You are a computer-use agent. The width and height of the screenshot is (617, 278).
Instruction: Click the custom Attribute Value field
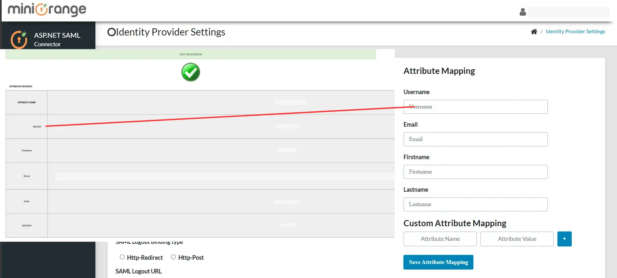(517, 239)
